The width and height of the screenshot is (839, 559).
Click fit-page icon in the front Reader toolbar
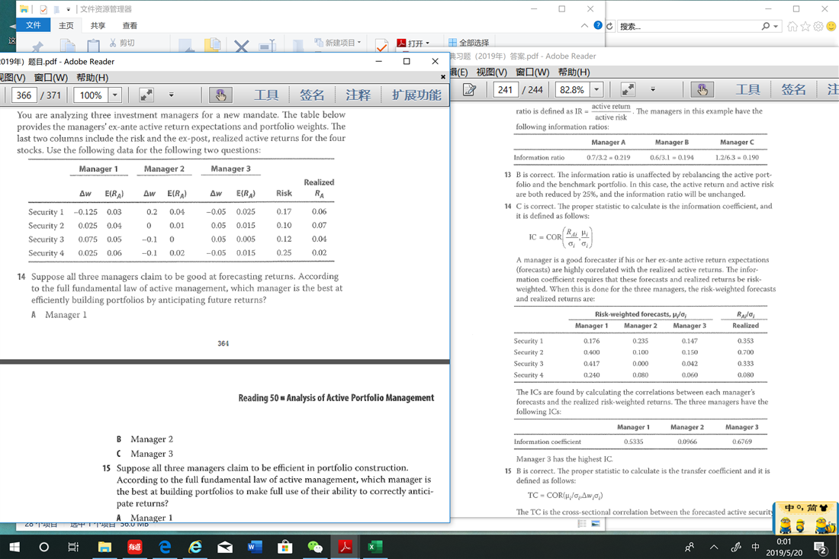tap(146, 95)
